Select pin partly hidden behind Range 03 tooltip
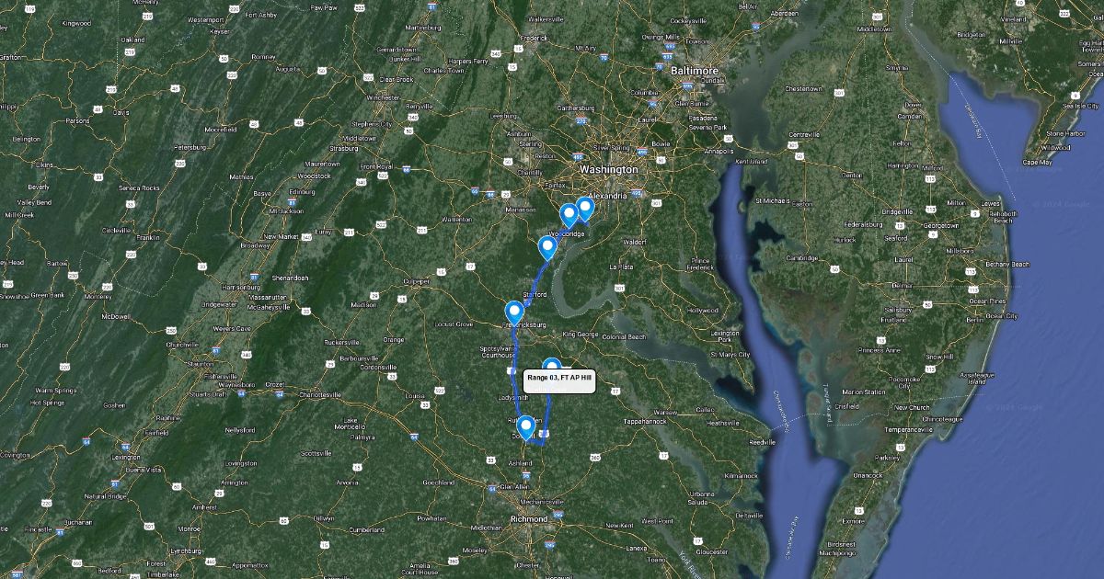 (x=550, y=364)
